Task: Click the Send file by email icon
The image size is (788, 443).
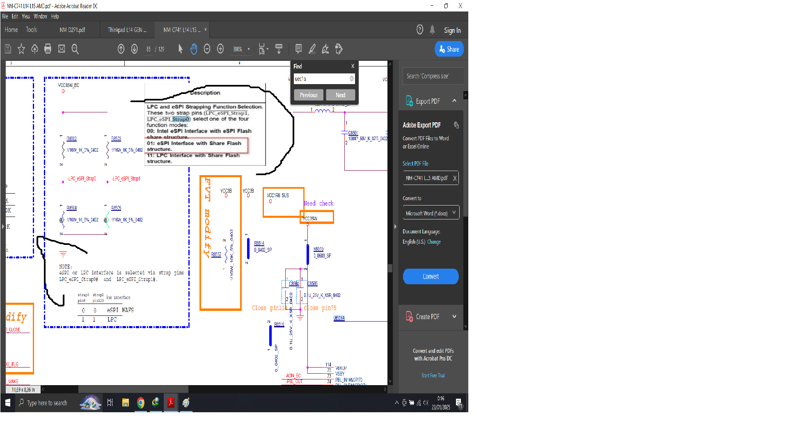Action: (x=62, y=49)
